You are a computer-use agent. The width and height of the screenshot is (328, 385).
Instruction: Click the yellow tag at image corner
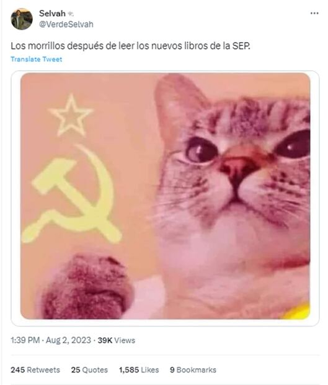click(x=296, y=312)
